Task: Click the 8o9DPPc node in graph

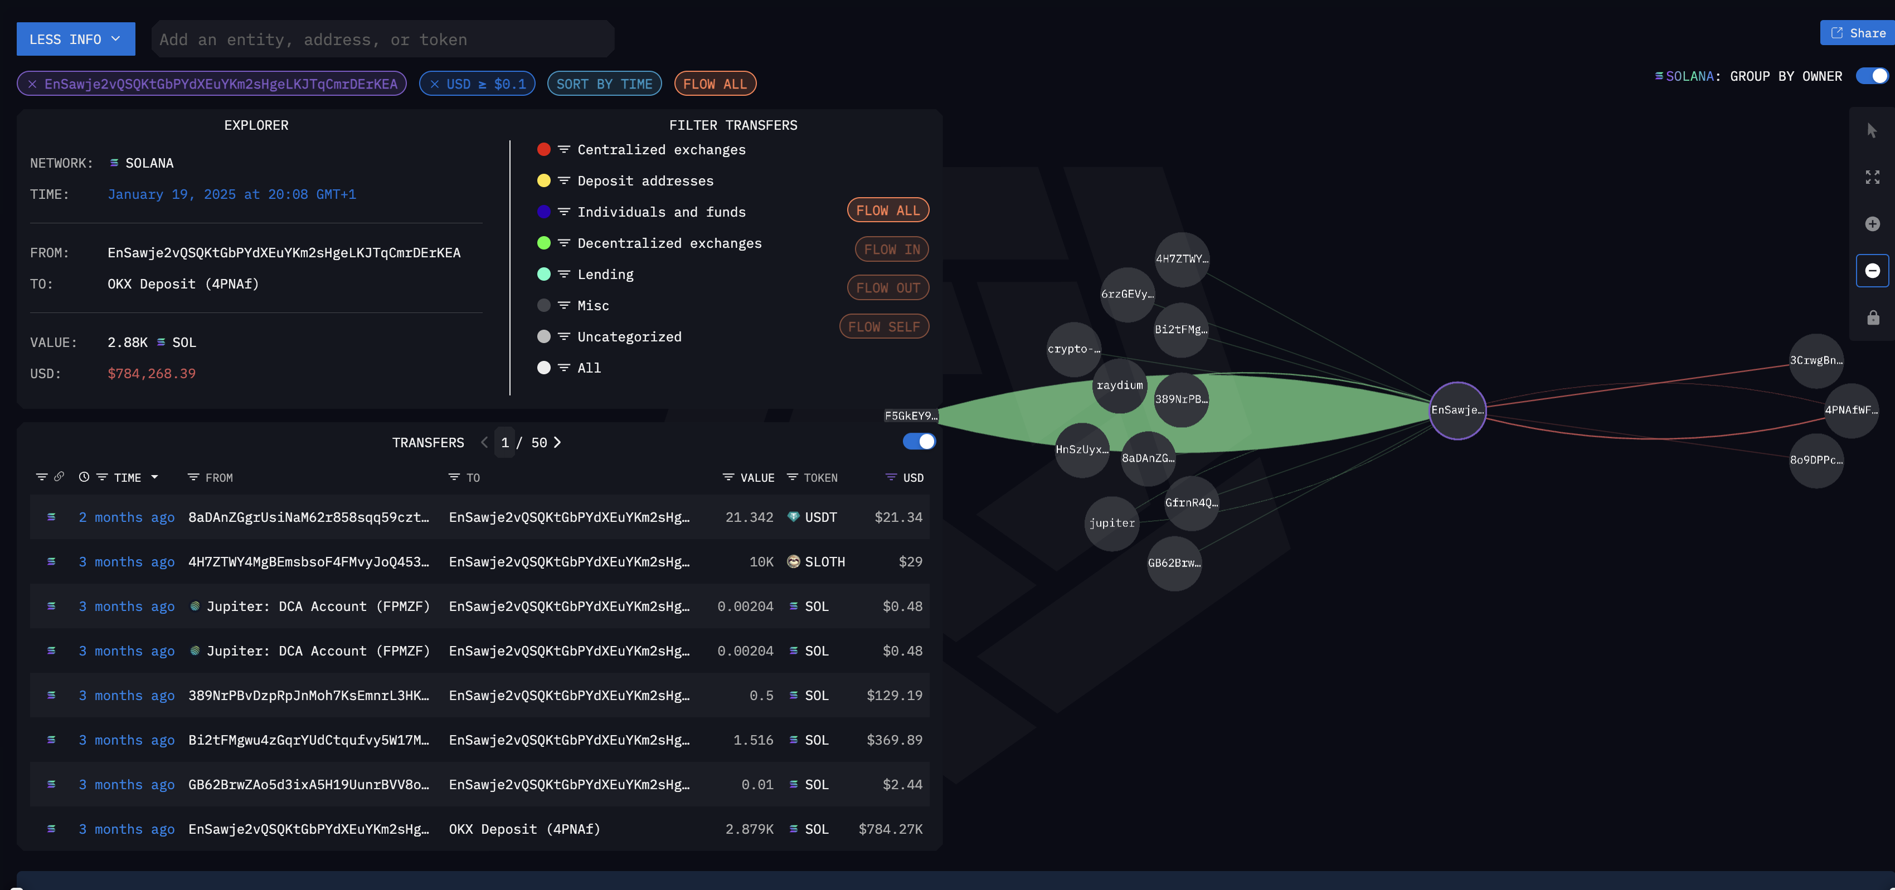Action: tap(1815, 460)
